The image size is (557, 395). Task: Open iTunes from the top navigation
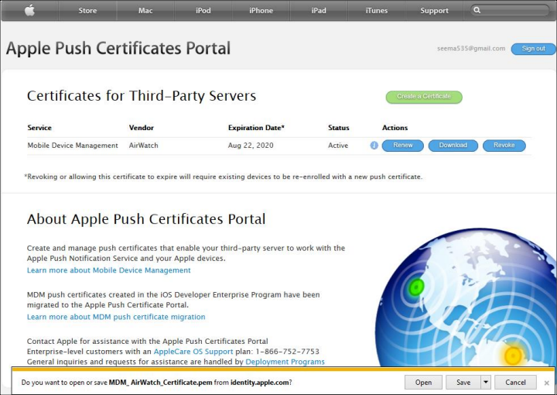377,11
